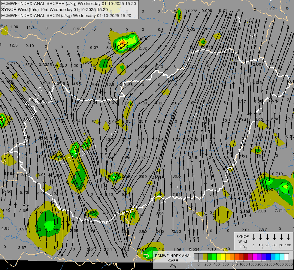Pick the 50 m/s wind arrow in legend
The height and width of the screenshot is (270, 294).
pos(281,237)
